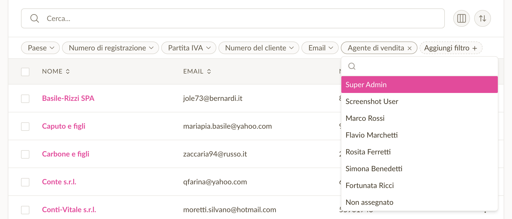Click the email jole73@bernardi.it
The width and height of the screenshot is (512, 219).
[213, 98]
